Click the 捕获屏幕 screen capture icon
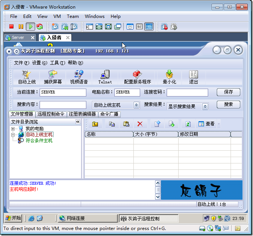The width and height of the screenshot is (253, 236). (x=53, y=77)
